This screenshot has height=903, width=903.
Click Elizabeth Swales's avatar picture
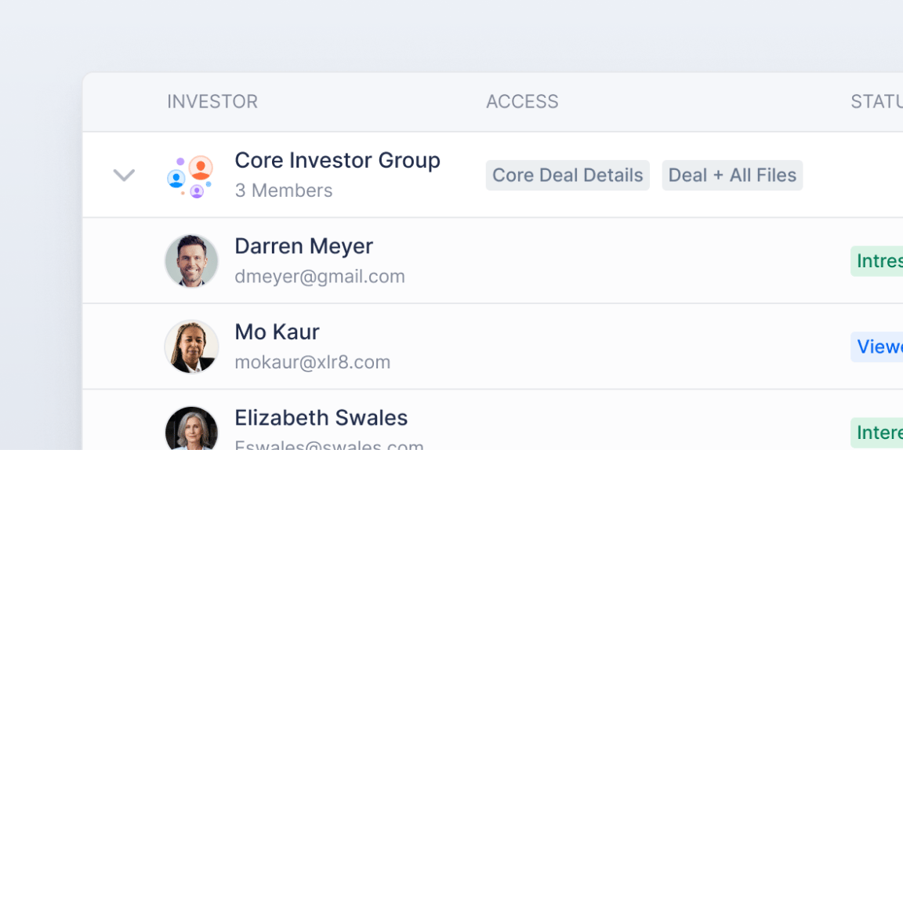pos(191,429)
